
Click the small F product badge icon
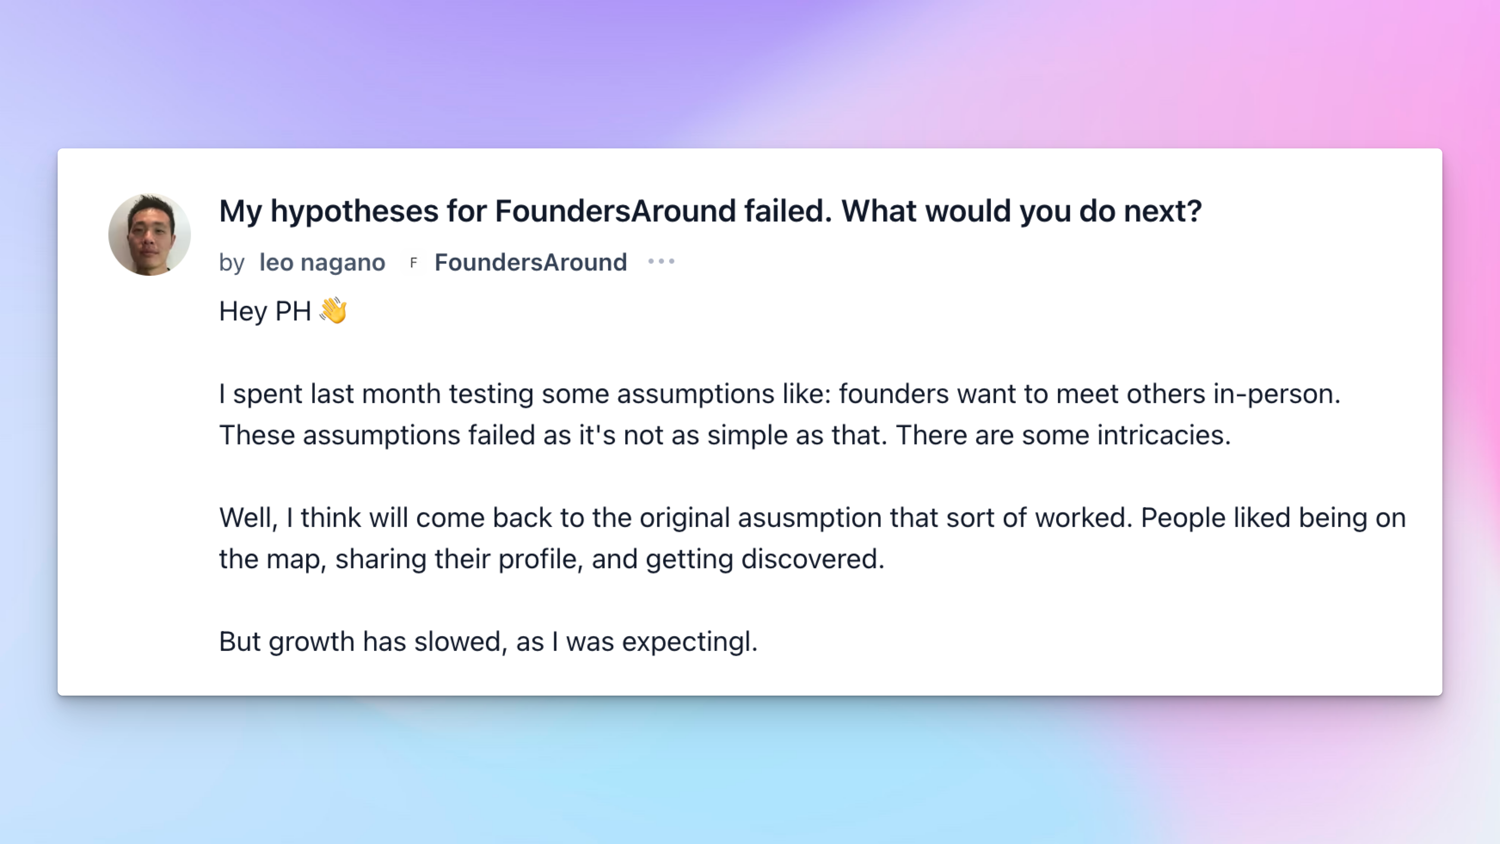pyautogui.click(x=413, y=263)
